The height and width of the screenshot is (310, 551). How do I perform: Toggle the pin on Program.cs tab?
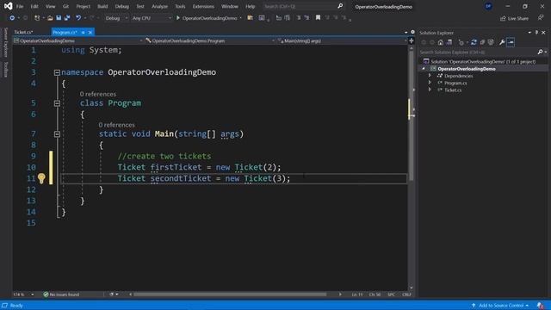click(x=84, y=33)
